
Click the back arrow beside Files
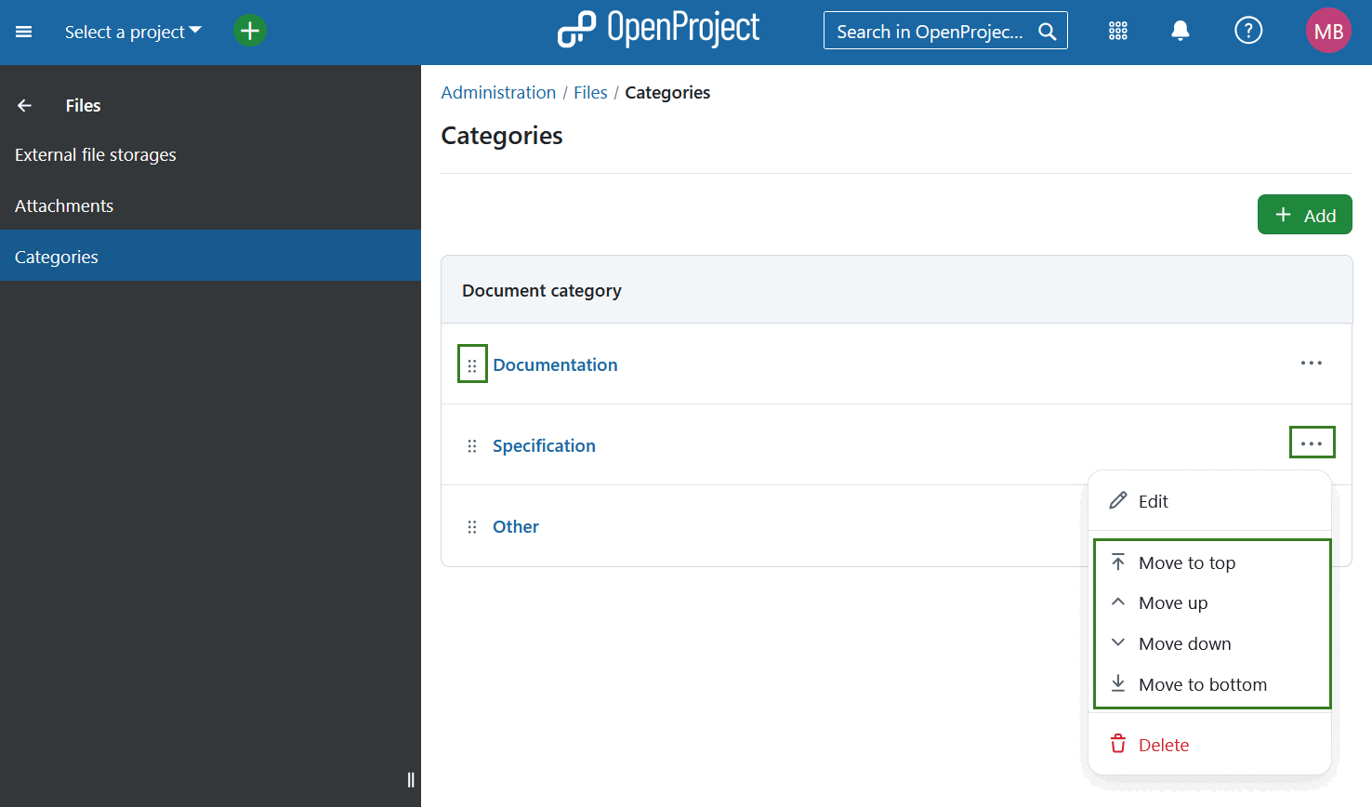pos(23,105)
